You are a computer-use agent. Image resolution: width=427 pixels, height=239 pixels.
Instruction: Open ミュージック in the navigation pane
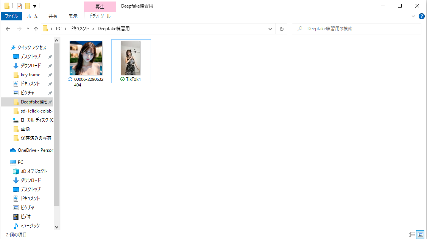pos(30,226)
